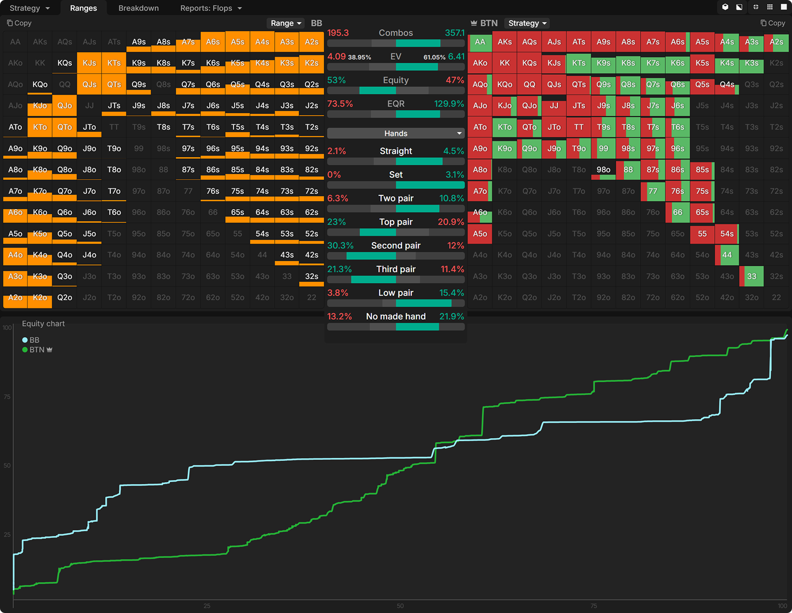Click the diagonal half-filled square icon
792x613 pixels.
739,7
